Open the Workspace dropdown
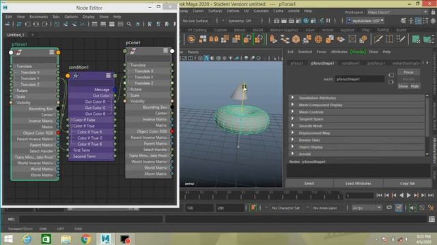Image resolution: width=437 pixels, height=245 pixels. tap(397, 12)
